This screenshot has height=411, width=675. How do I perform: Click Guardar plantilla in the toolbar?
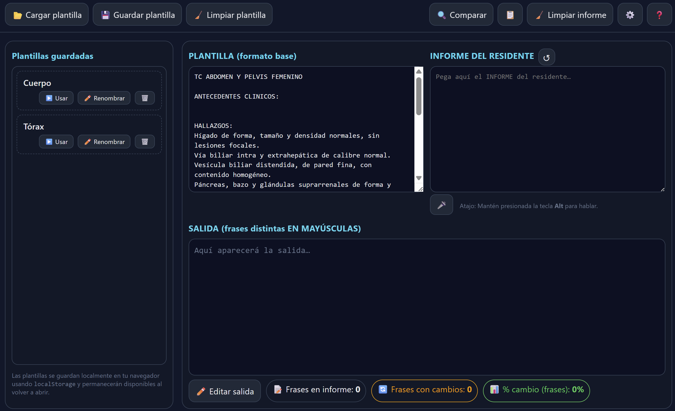point(137,15)
